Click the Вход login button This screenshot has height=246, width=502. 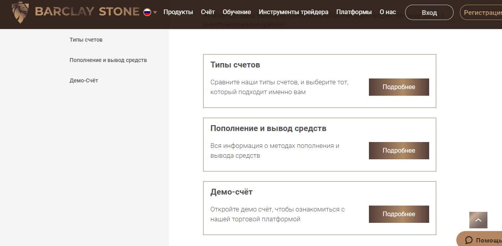(429, 13)
